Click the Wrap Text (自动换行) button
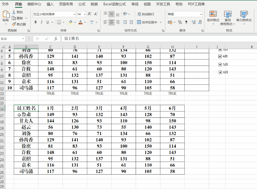The height and width of the screenshot is (189, 257). (146, 14)
